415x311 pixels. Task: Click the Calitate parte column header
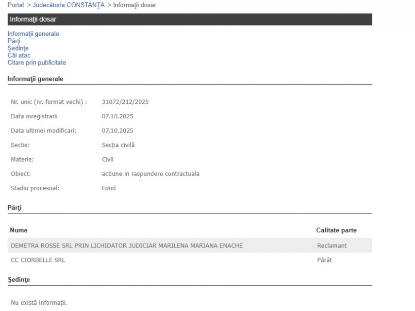pyautogui.click(x=336, y=230)
